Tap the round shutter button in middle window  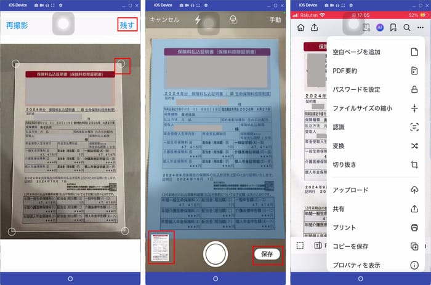(216, 254)
